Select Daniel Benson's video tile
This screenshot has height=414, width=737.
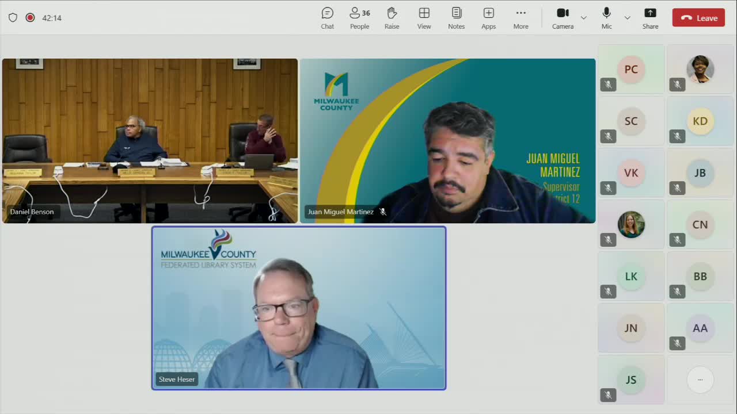point(150,141)
